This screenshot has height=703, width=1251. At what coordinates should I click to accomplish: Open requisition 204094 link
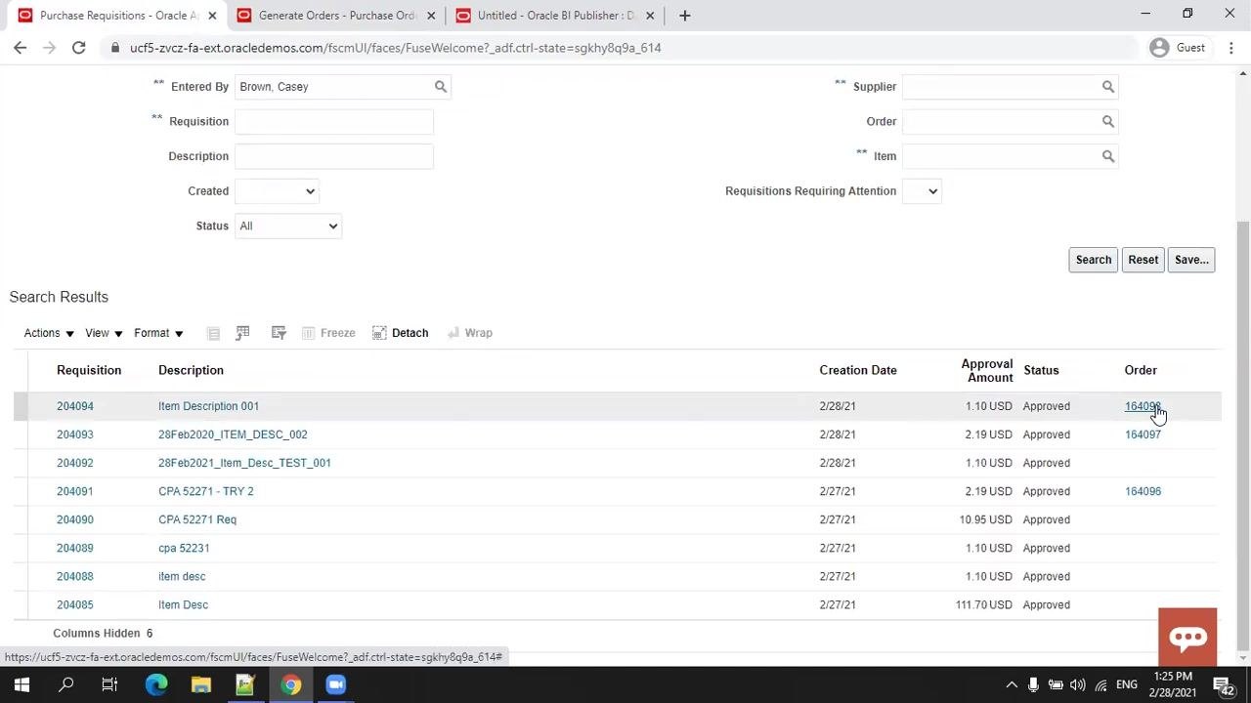[x=75, y=406]
